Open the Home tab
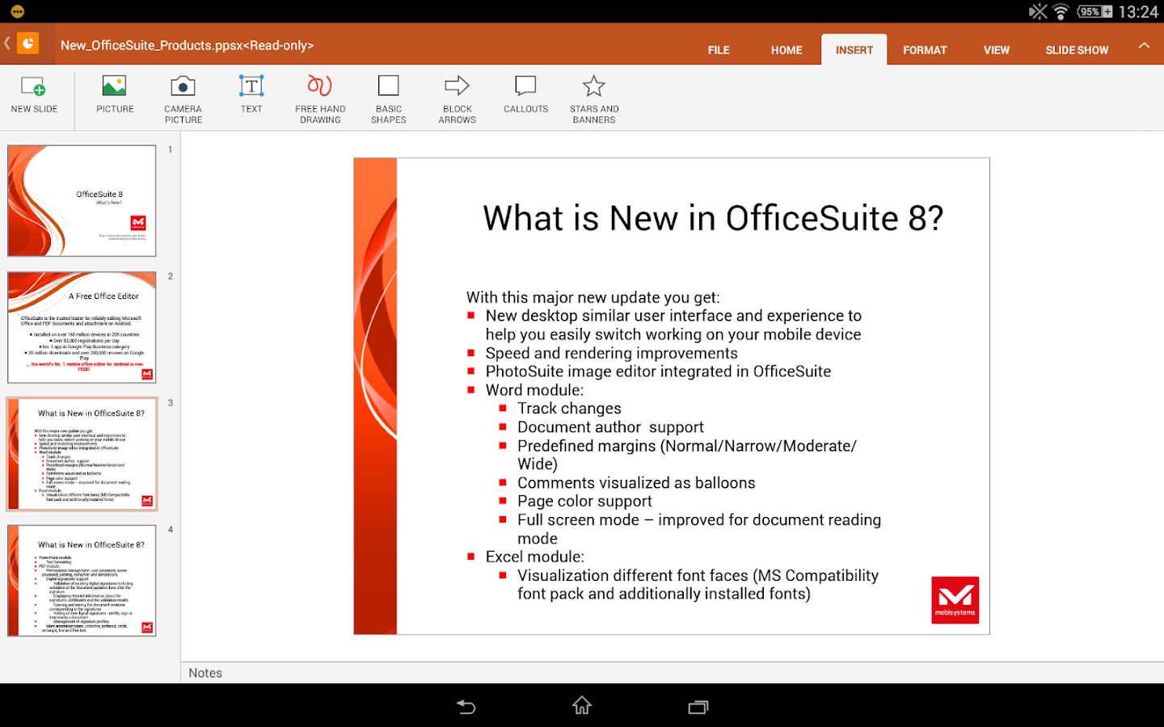Viewport: 1164px width, 727px height. [x=787, y=50]
